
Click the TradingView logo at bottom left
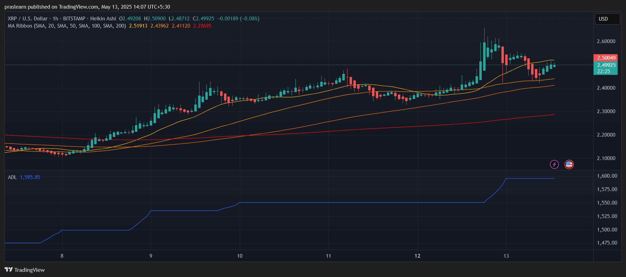25,270
